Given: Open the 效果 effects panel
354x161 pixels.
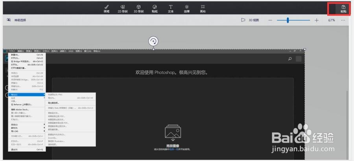Looking at the screenshot, I should pyautogui.click(x=187, y=9).
